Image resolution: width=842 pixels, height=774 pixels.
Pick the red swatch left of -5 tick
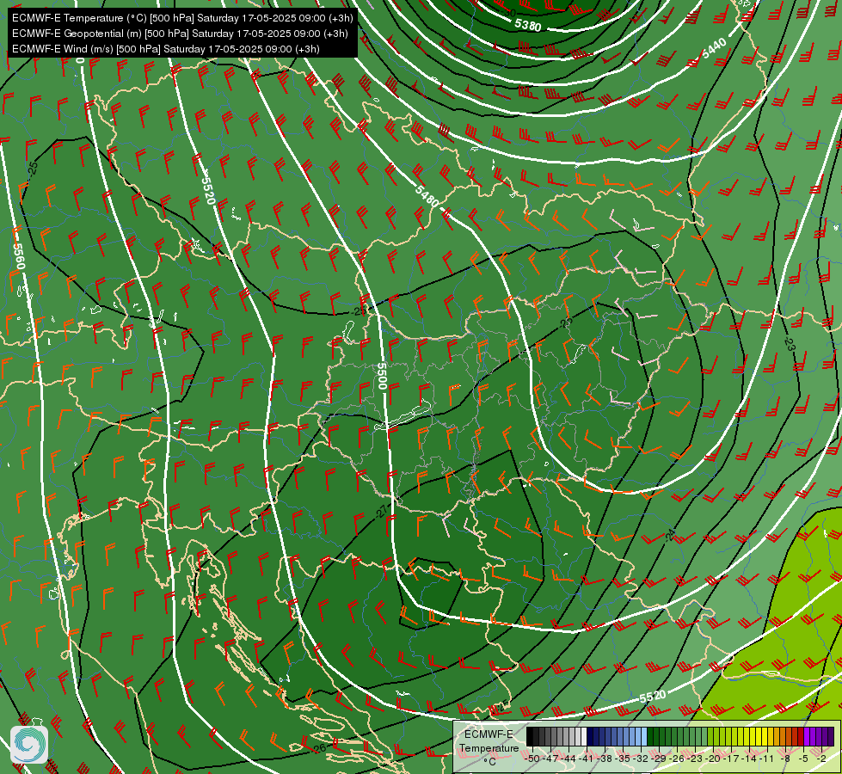pos(801,736)
